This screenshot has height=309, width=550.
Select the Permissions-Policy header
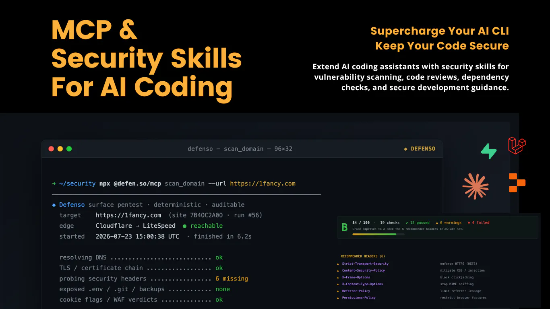[359, 298]
